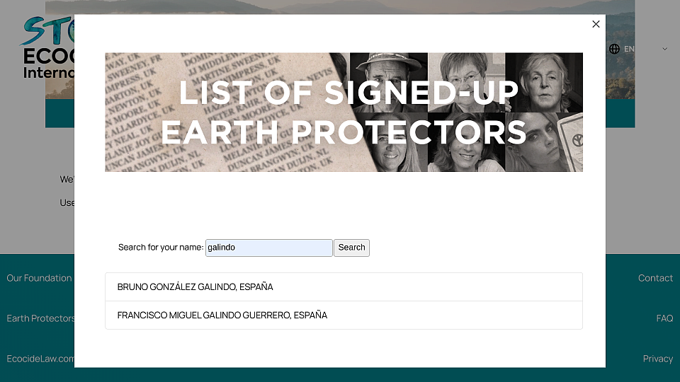Click the printed names list image
This screenshot has width=680, height=382.
pos(225,112)
